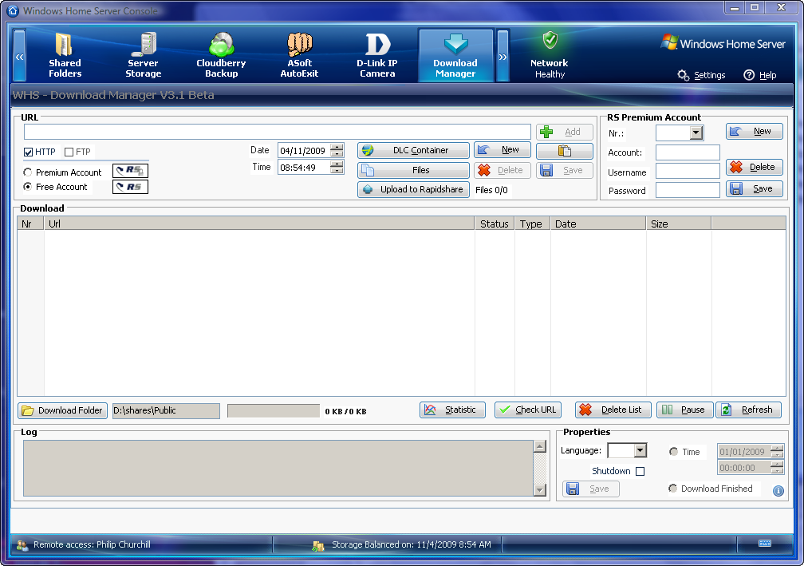The width and height of the screenshot is (804, 566).
Task: Click the D:\shares\Public path field
Action: 166,410
